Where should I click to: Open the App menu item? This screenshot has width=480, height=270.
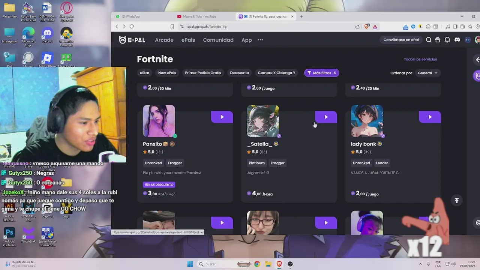pos(247,40)
